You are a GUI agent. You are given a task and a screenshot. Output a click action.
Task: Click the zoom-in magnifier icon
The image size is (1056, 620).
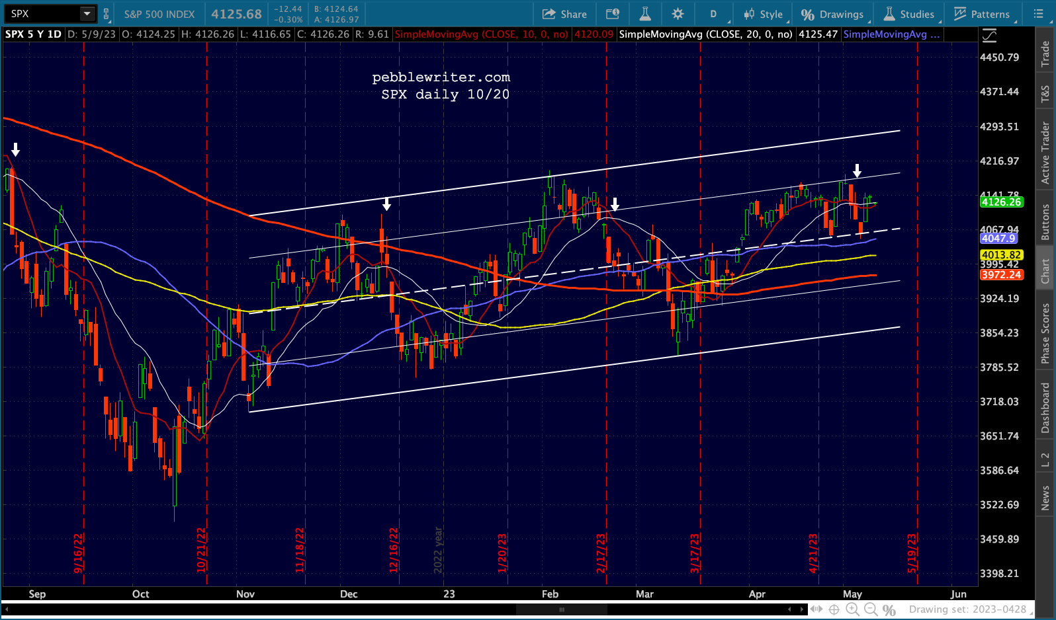(x=852, y=609)
